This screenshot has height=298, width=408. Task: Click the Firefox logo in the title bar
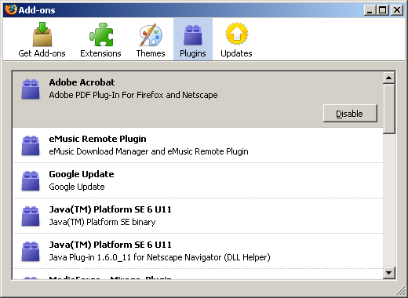[11, 10]
